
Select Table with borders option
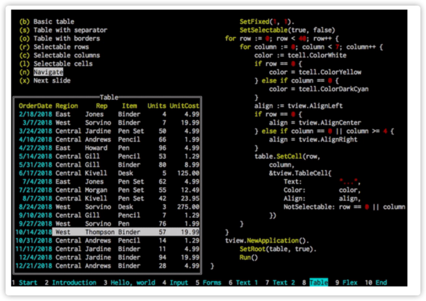point(66,38)
